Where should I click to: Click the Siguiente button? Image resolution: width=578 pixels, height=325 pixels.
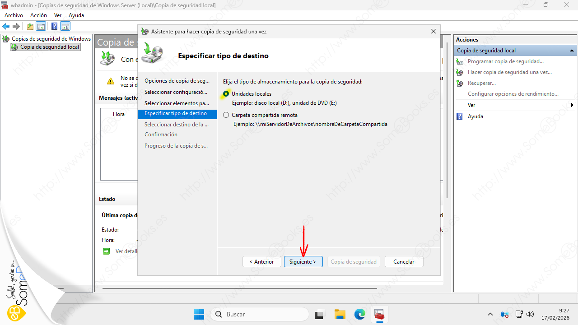coord(303,262)
